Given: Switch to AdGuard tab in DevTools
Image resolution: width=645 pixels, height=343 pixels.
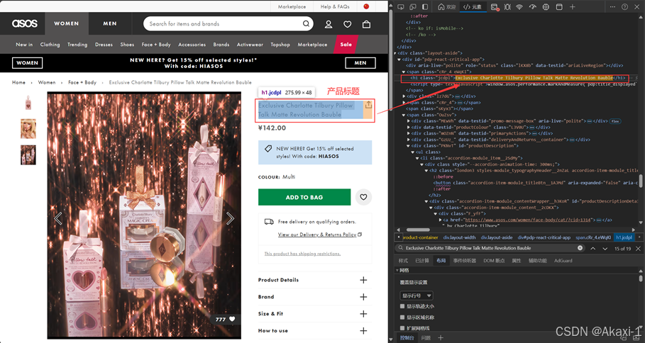Looking at the screenshot, I should (x=563, y=260).
